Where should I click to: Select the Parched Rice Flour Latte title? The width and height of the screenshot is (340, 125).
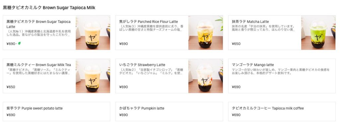(x=148, y=21)
